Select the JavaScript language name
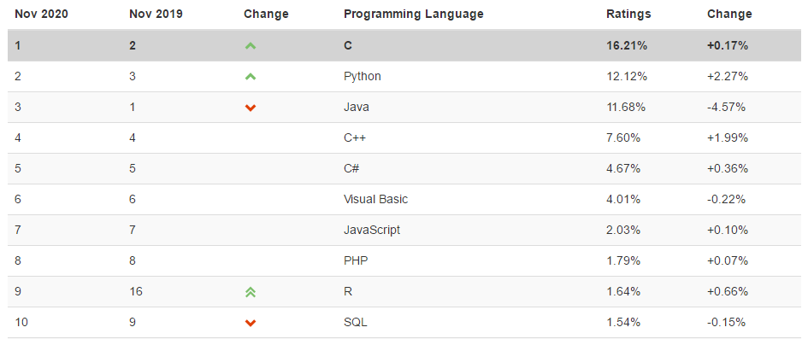 click(372, 231)
